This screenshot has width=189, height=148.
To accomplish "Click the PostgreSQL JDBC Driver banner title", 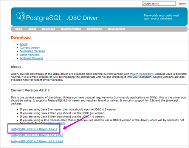I will pos(62,18).
